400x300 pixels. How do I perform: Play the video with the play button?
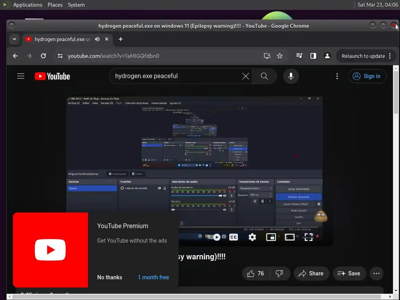click(216, 237)
